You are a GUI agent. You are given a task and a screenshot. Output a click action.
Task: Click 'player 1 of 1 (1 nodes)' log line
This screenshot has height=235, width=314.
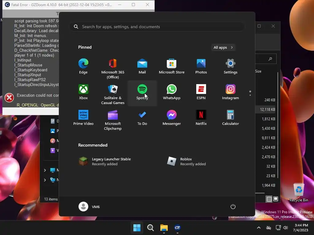(x=34, y=55)
